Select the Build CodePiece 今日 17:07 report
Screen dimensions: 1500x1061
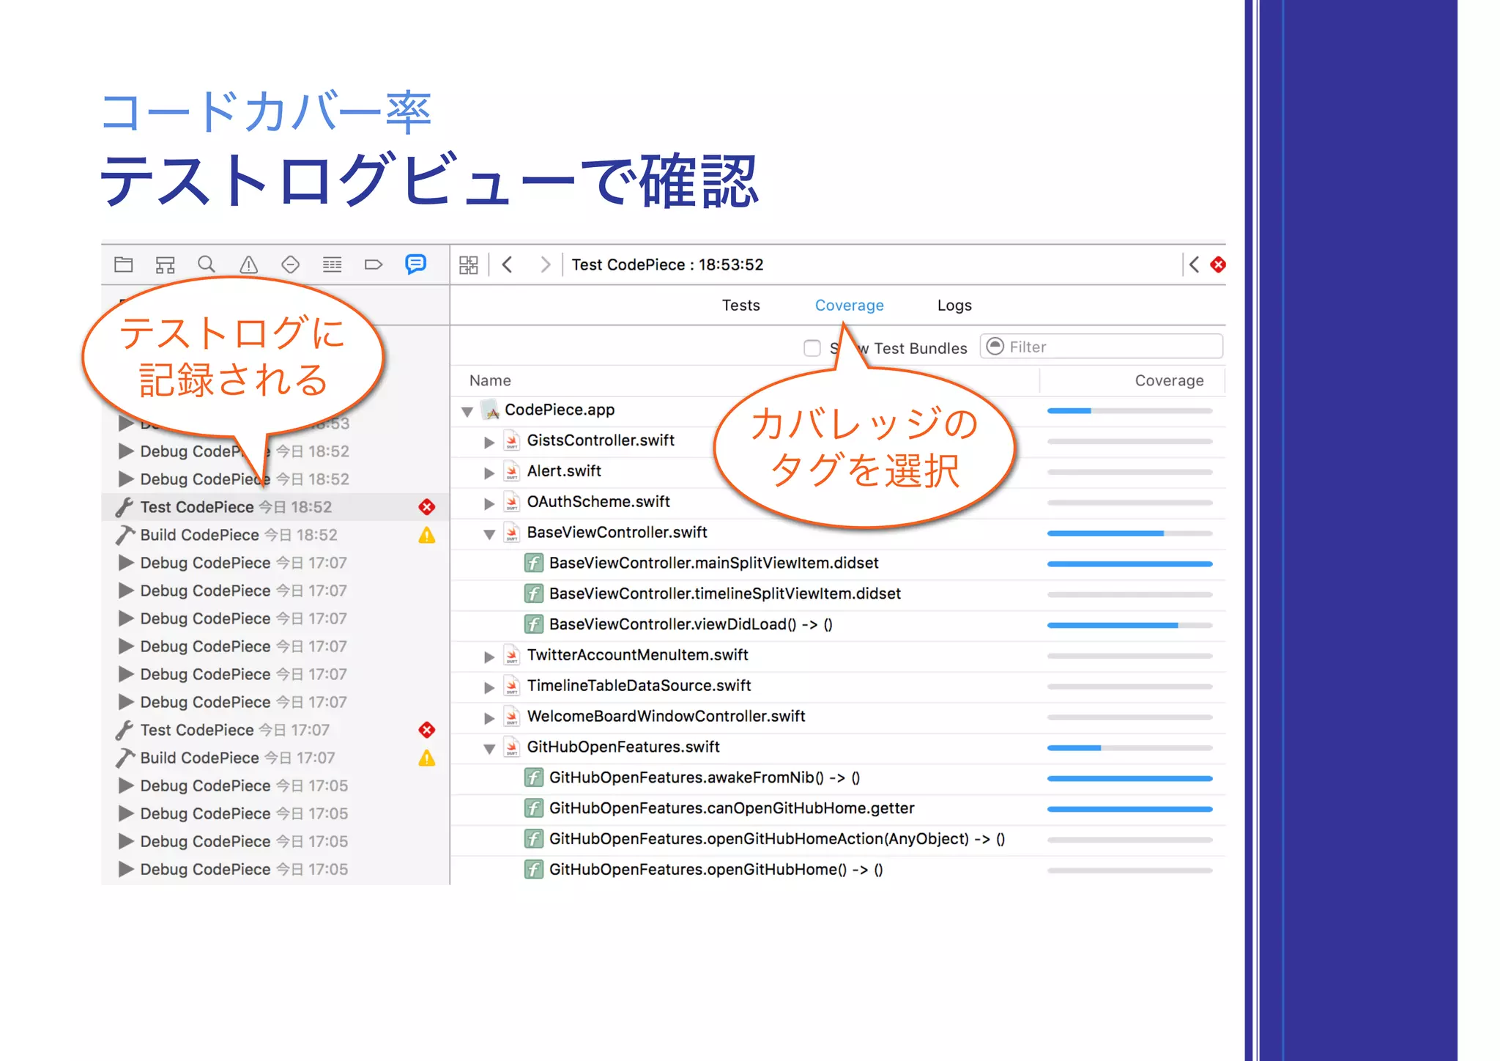pyautogui.click(x=275, y=758)
